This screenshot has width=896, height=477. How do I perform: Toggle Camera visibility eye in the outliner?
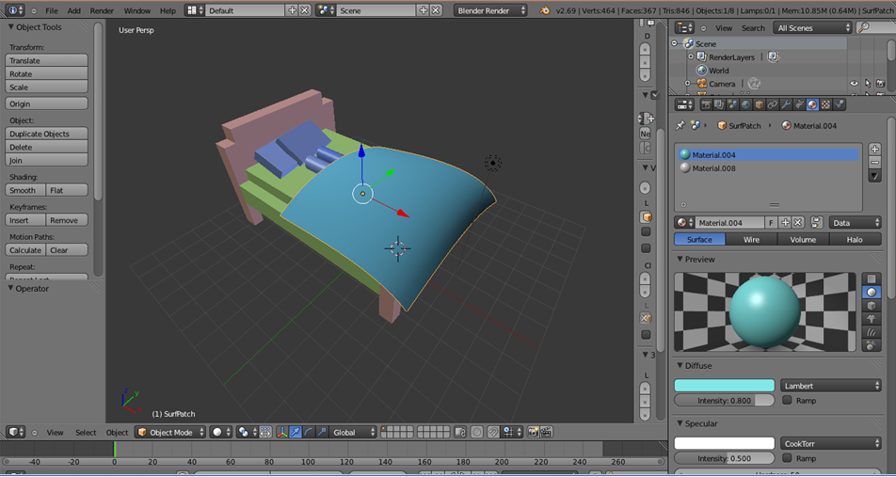(x=855, y=84)
